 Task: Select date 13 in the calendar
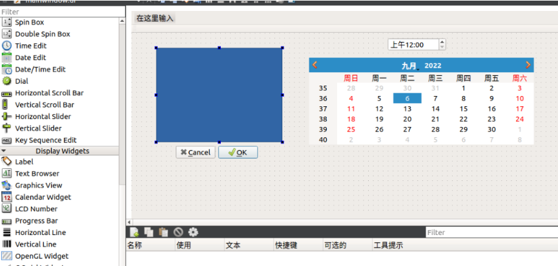tap(408, 109)
